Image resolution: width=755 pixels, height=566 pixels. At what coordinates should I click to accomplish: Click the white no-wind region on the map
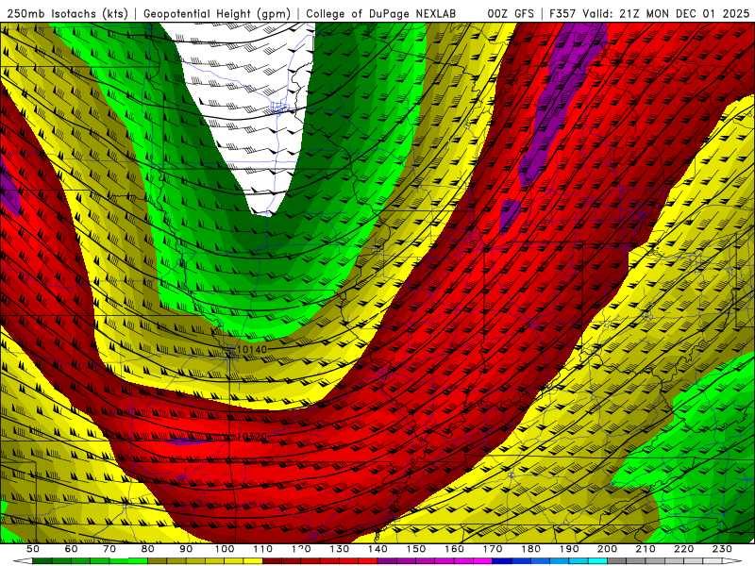pos(250,110)
